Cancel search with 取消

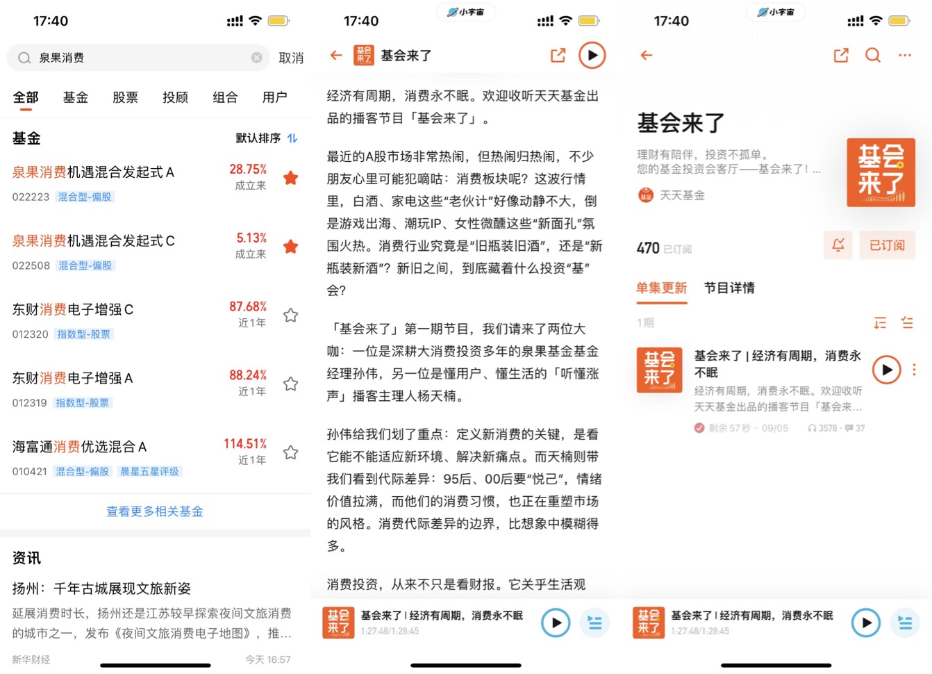291,58
